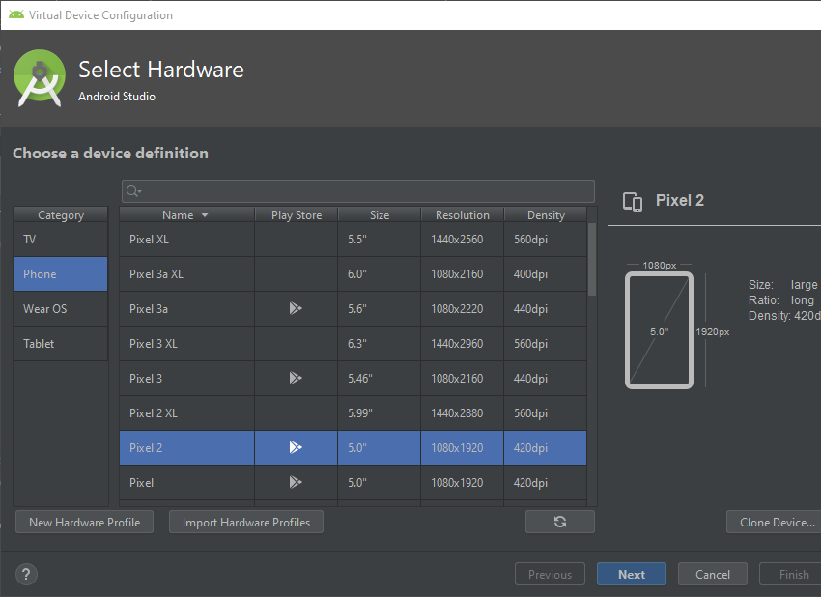Click the 5.46" size cell
The width and height of the screenshot is (821, 597).
pyautogui.click(x=380, y=378)
